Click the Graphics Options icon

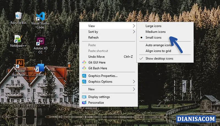(x=84, y=82)
